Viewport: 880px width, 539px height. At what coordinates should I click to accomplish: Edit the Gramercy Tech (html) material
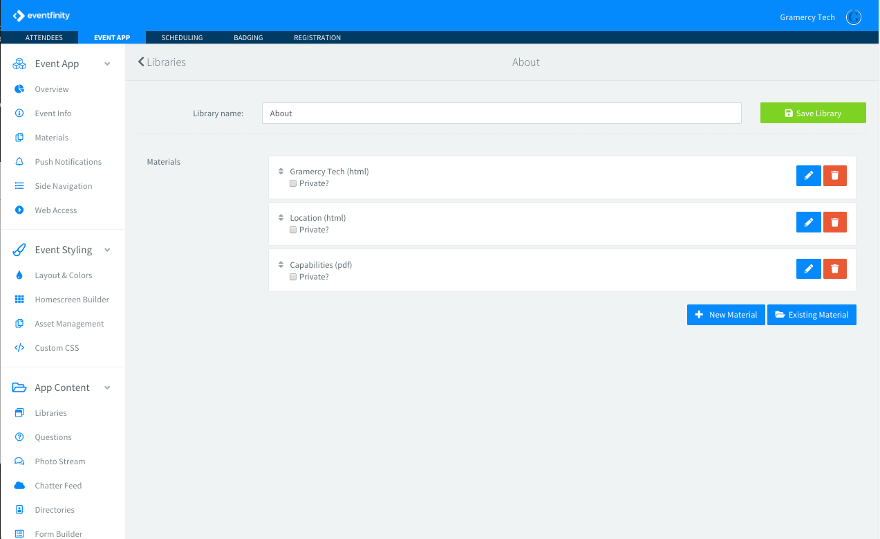pos(809,176)
